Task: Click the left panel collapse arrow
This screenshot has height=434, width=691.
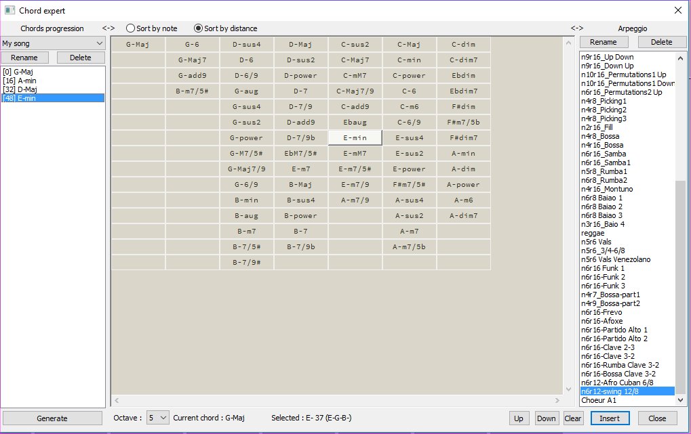Action: click(x=108, y=28)
